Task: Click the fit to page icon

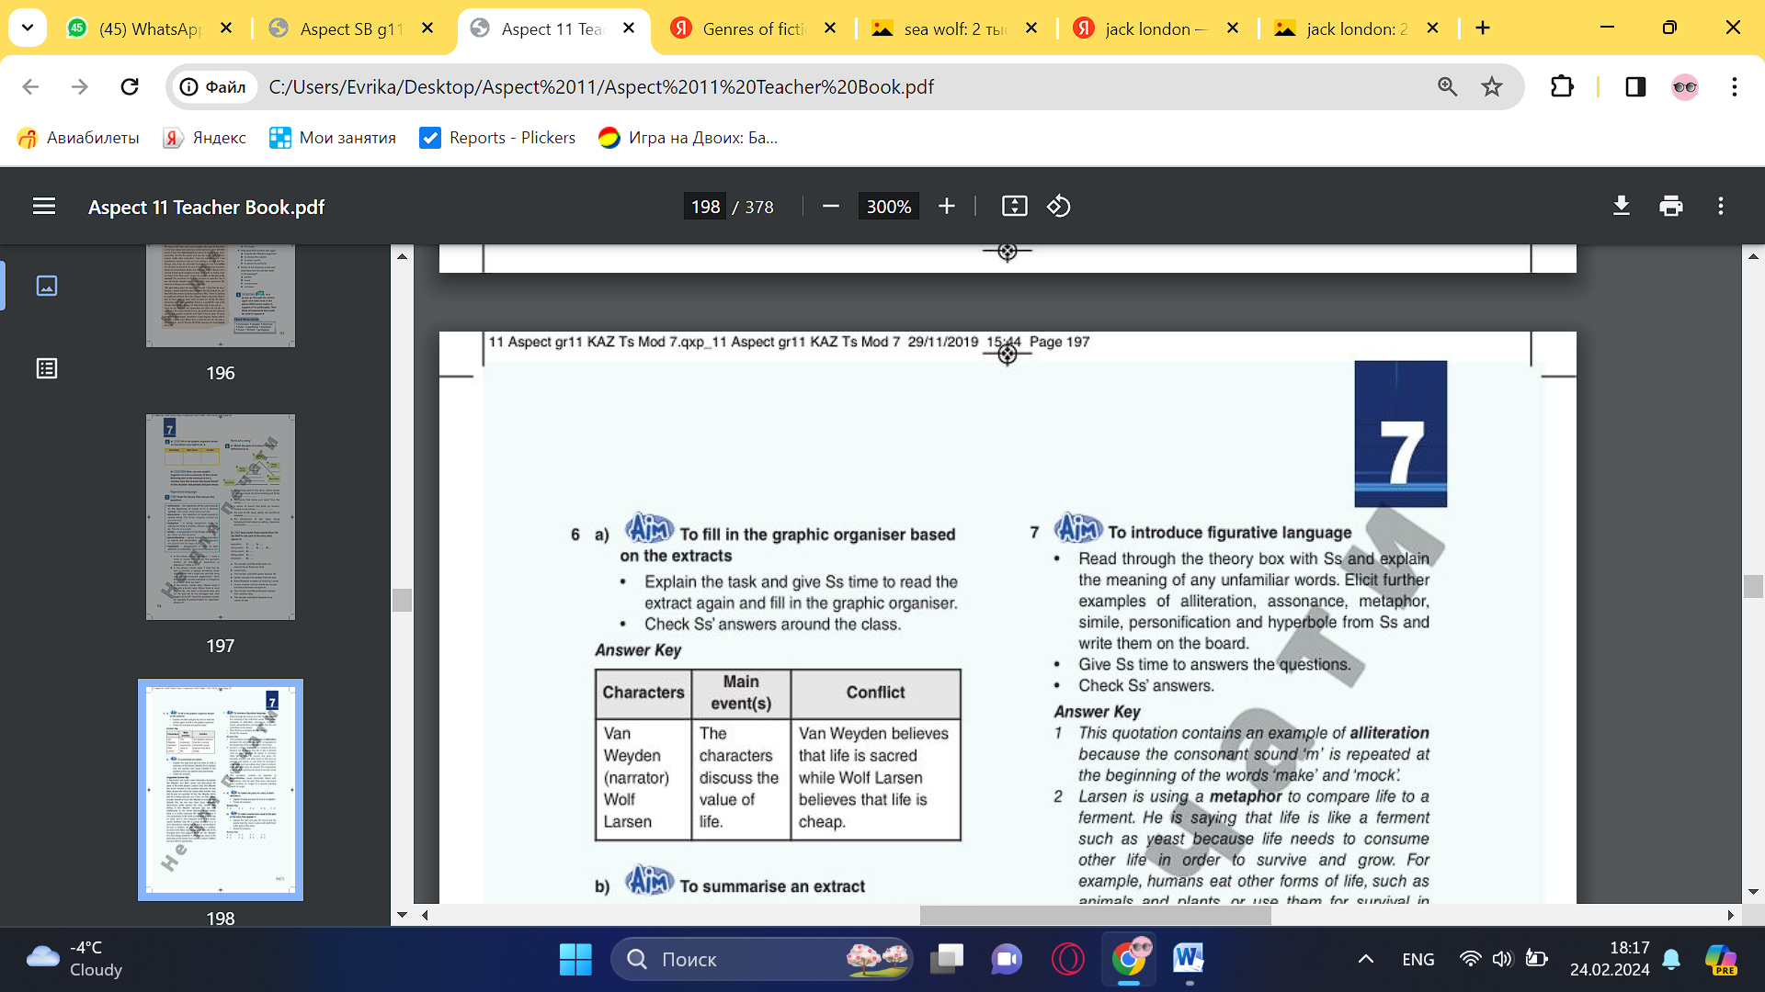Action: pyautogui.click(x=1014, y=207)
